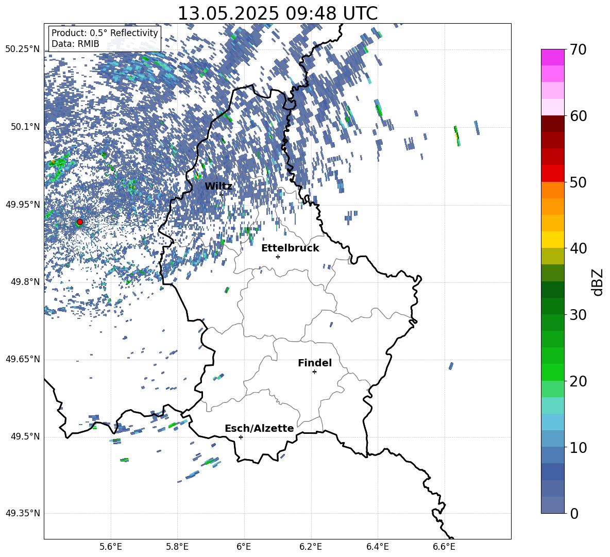
Task: Click the Ettelbruck station cross marker
Action: (x=278, y=257)
